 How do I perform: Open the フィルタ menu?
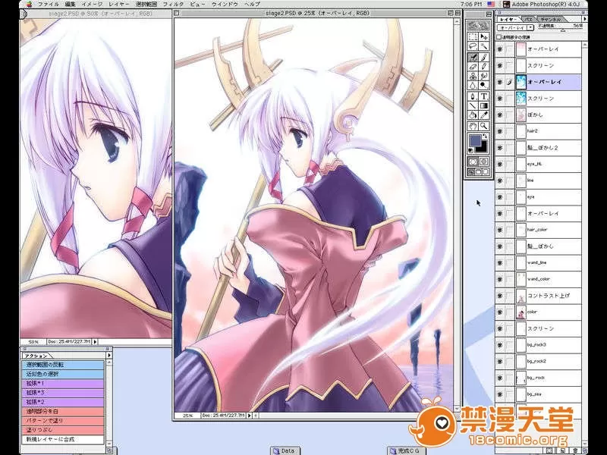pos(173,4)
